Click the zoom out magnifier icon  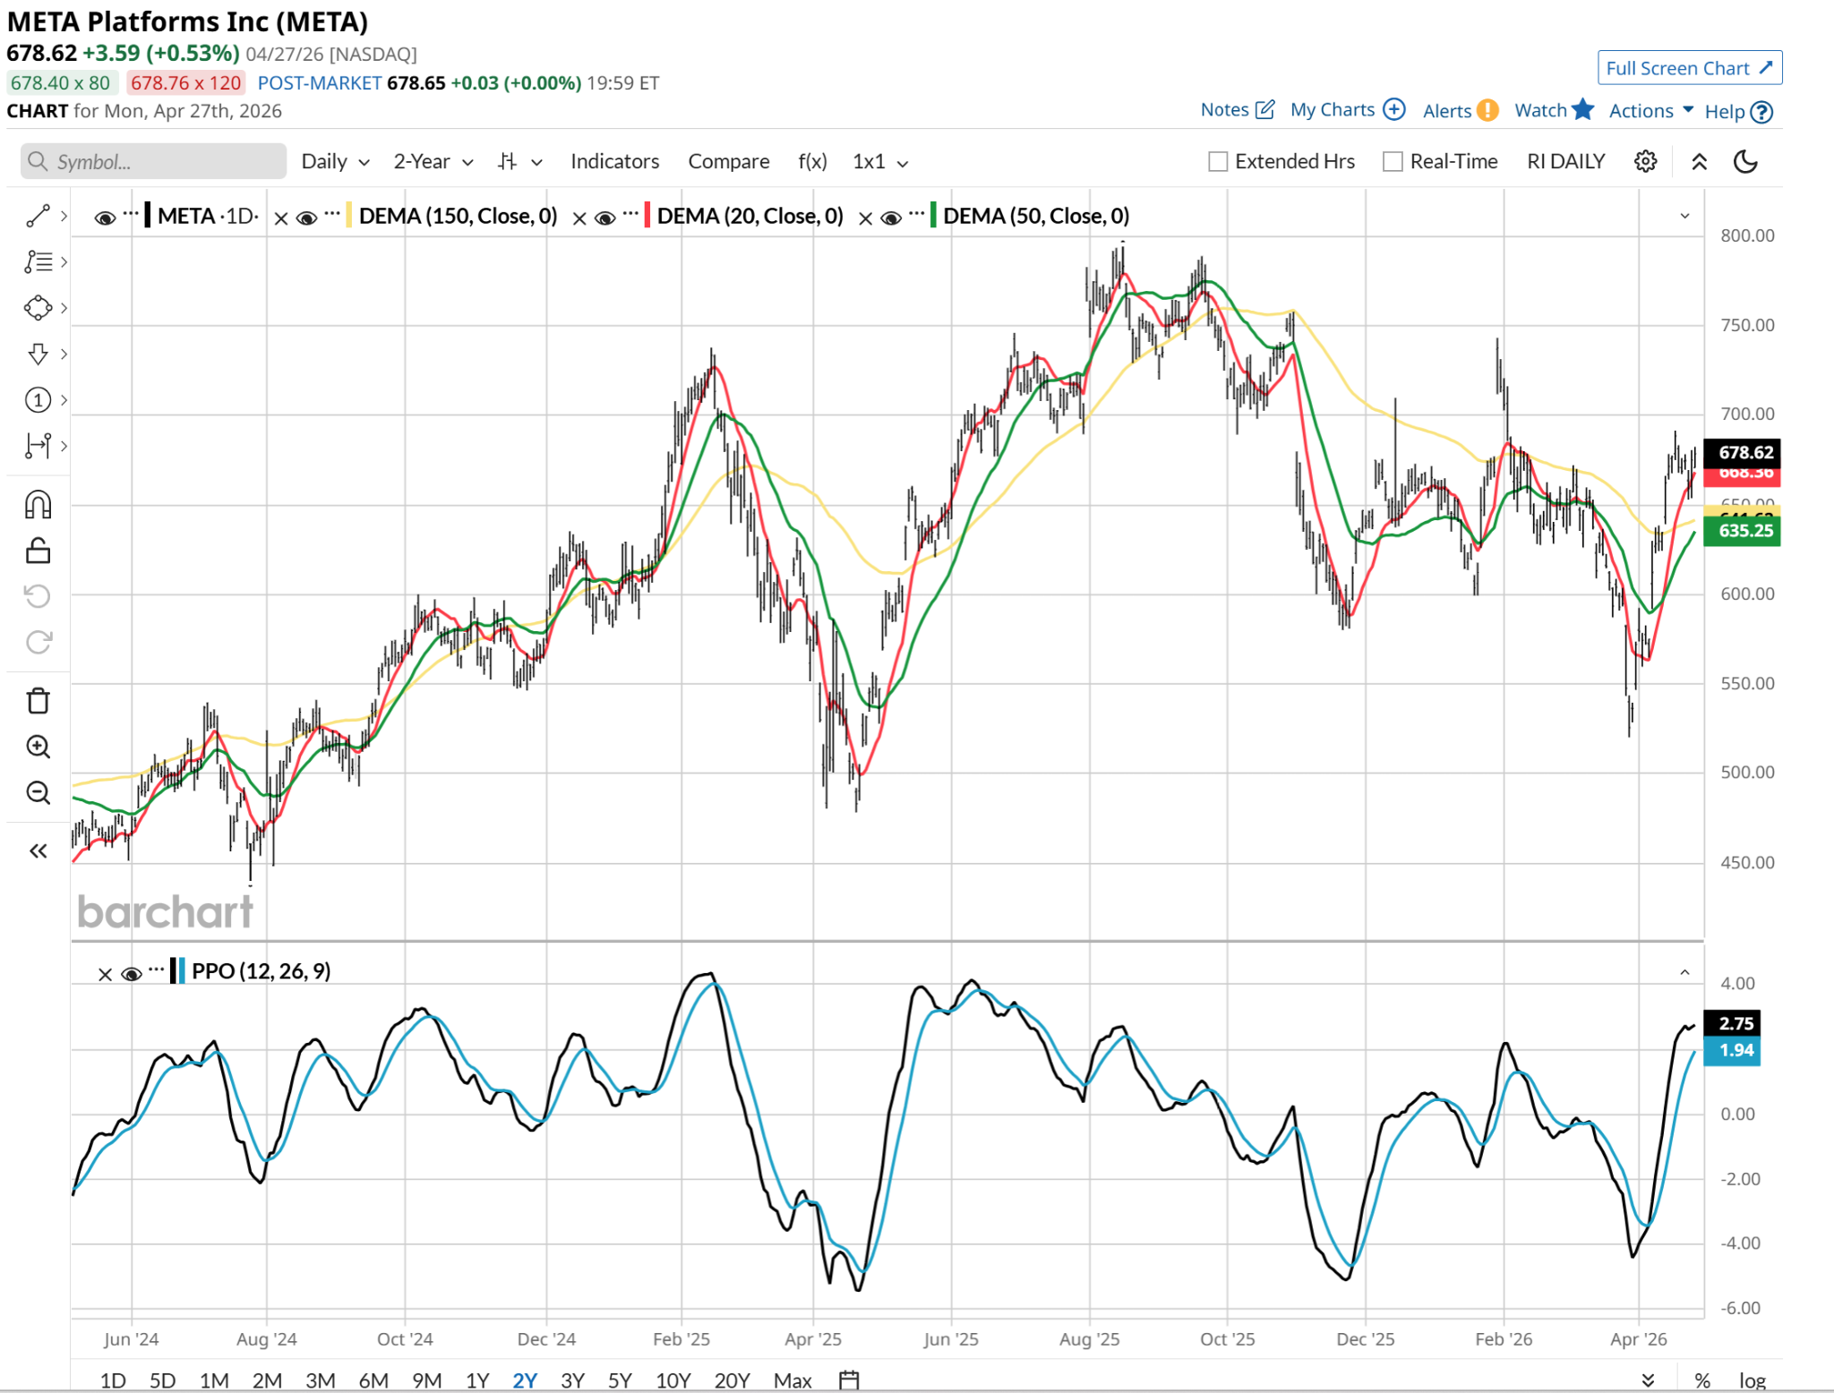click(38, 792)
